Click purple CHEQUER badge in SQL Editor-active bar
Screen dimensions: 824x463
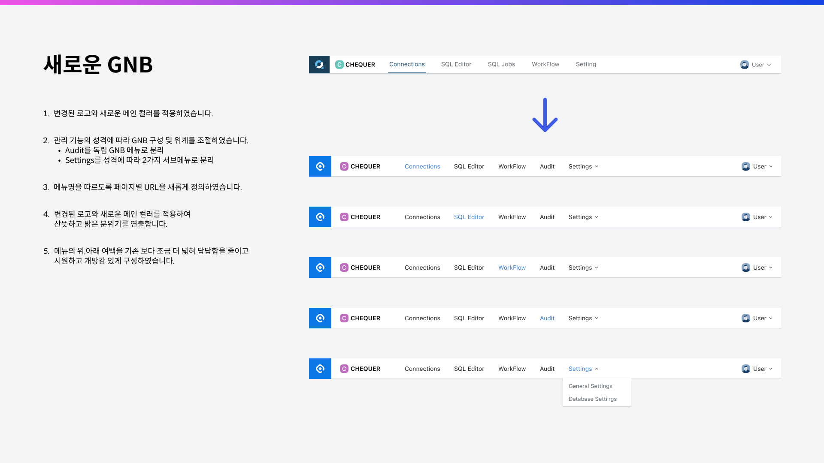point(344,217)
